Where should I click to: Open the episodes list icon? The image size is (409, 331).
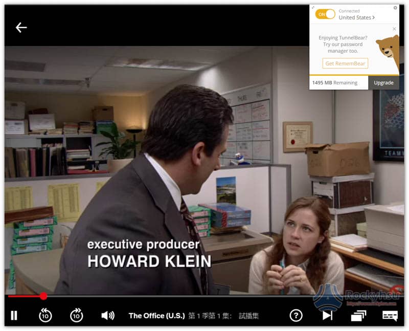click(x=358, y=315)
